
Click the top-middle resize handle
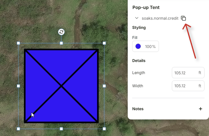[61, 43]
